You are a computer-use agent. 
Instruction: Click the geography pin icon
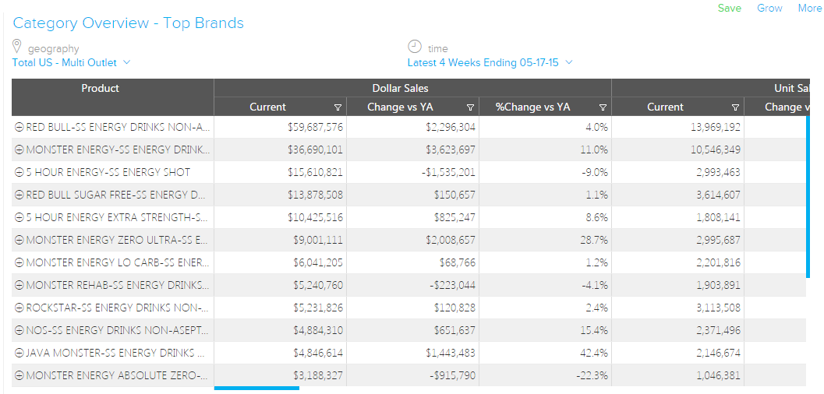point(17,47)
